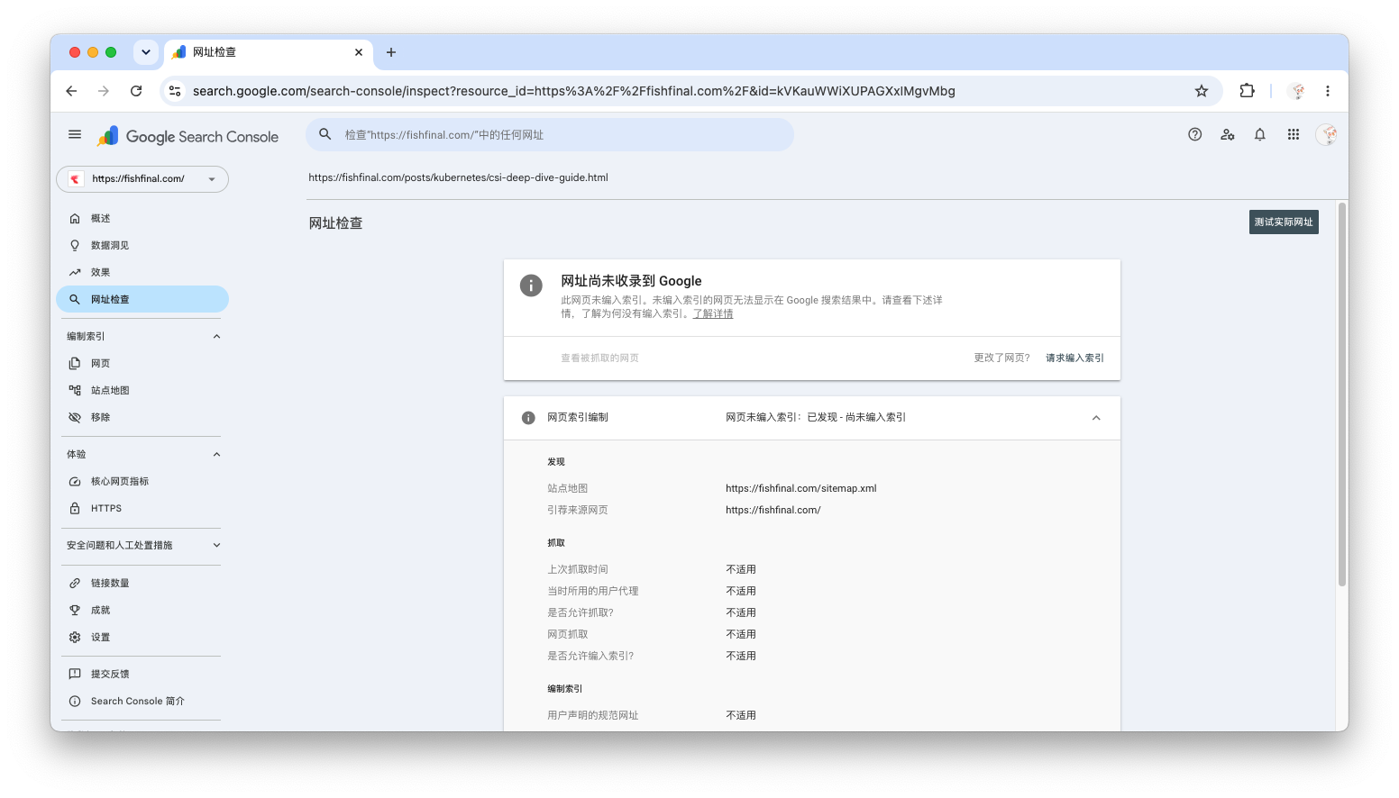
Task: View site information icon in address bar
Action: (176, 91)
